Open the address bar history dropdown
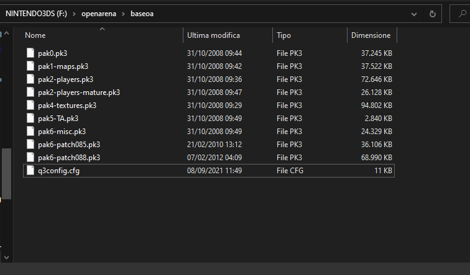This screenshot has width=470, height=275. click(x=414, y=14)
